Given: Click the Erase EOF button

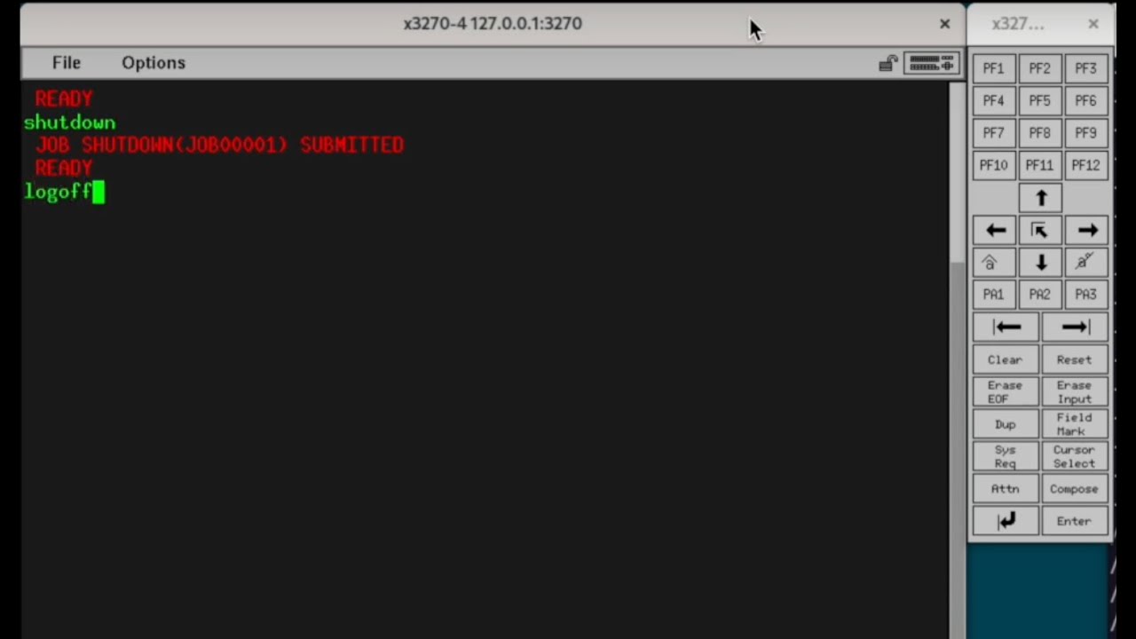Looking at the screenshot, I should (x=1006, y=392).
